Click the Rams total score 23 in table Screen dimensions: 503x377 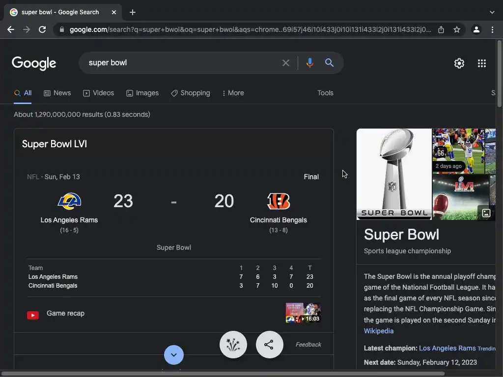point(309,277)
